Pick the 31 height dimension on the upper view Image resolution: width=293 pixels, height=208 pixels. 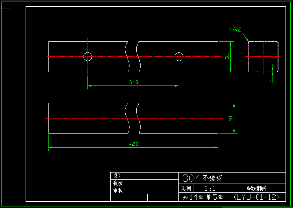coord(227,57)
